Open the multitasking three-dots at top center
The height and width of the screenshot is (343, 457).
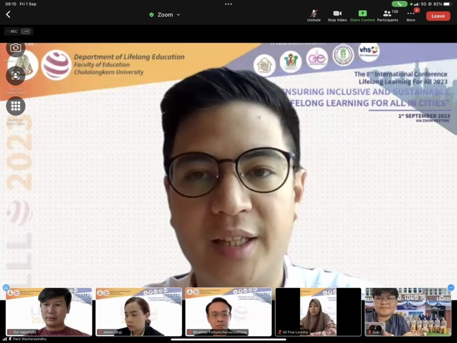(x=228, y=4)
